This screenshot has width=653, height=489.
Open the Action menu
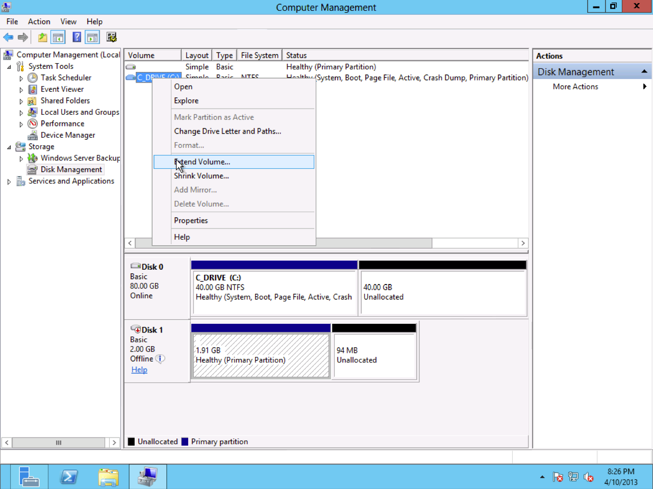click(x=39, y=21)
